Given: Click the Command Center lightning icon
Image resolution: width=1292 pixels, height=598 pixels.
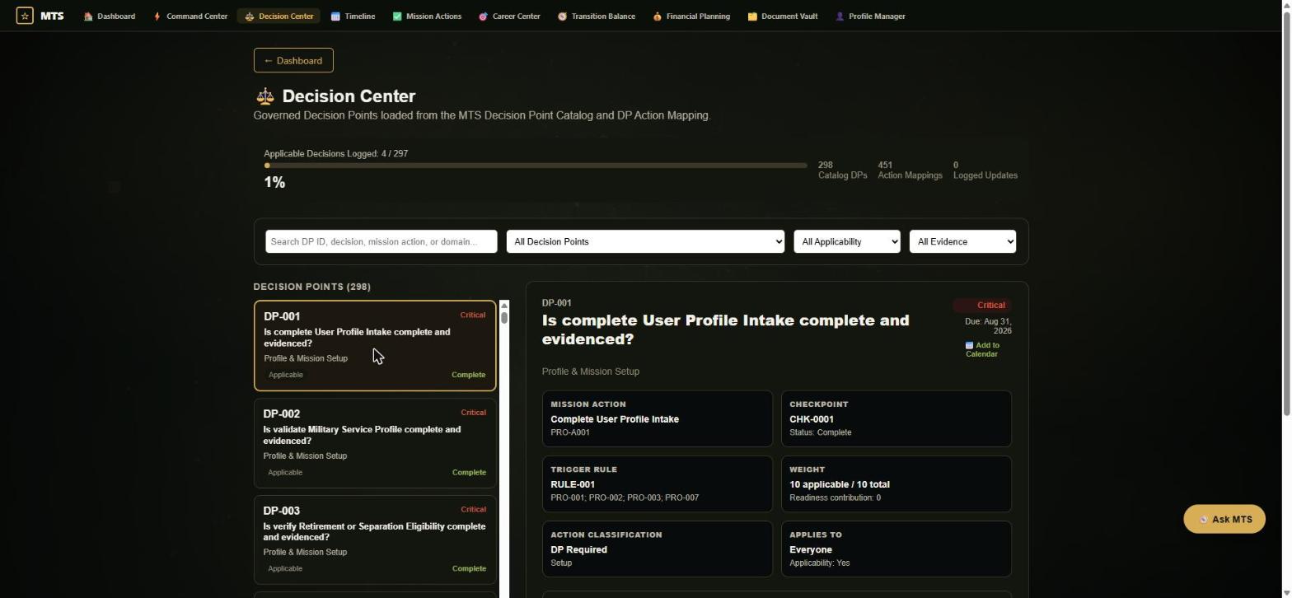Looking at the screenshot, I should coord(157,16).
